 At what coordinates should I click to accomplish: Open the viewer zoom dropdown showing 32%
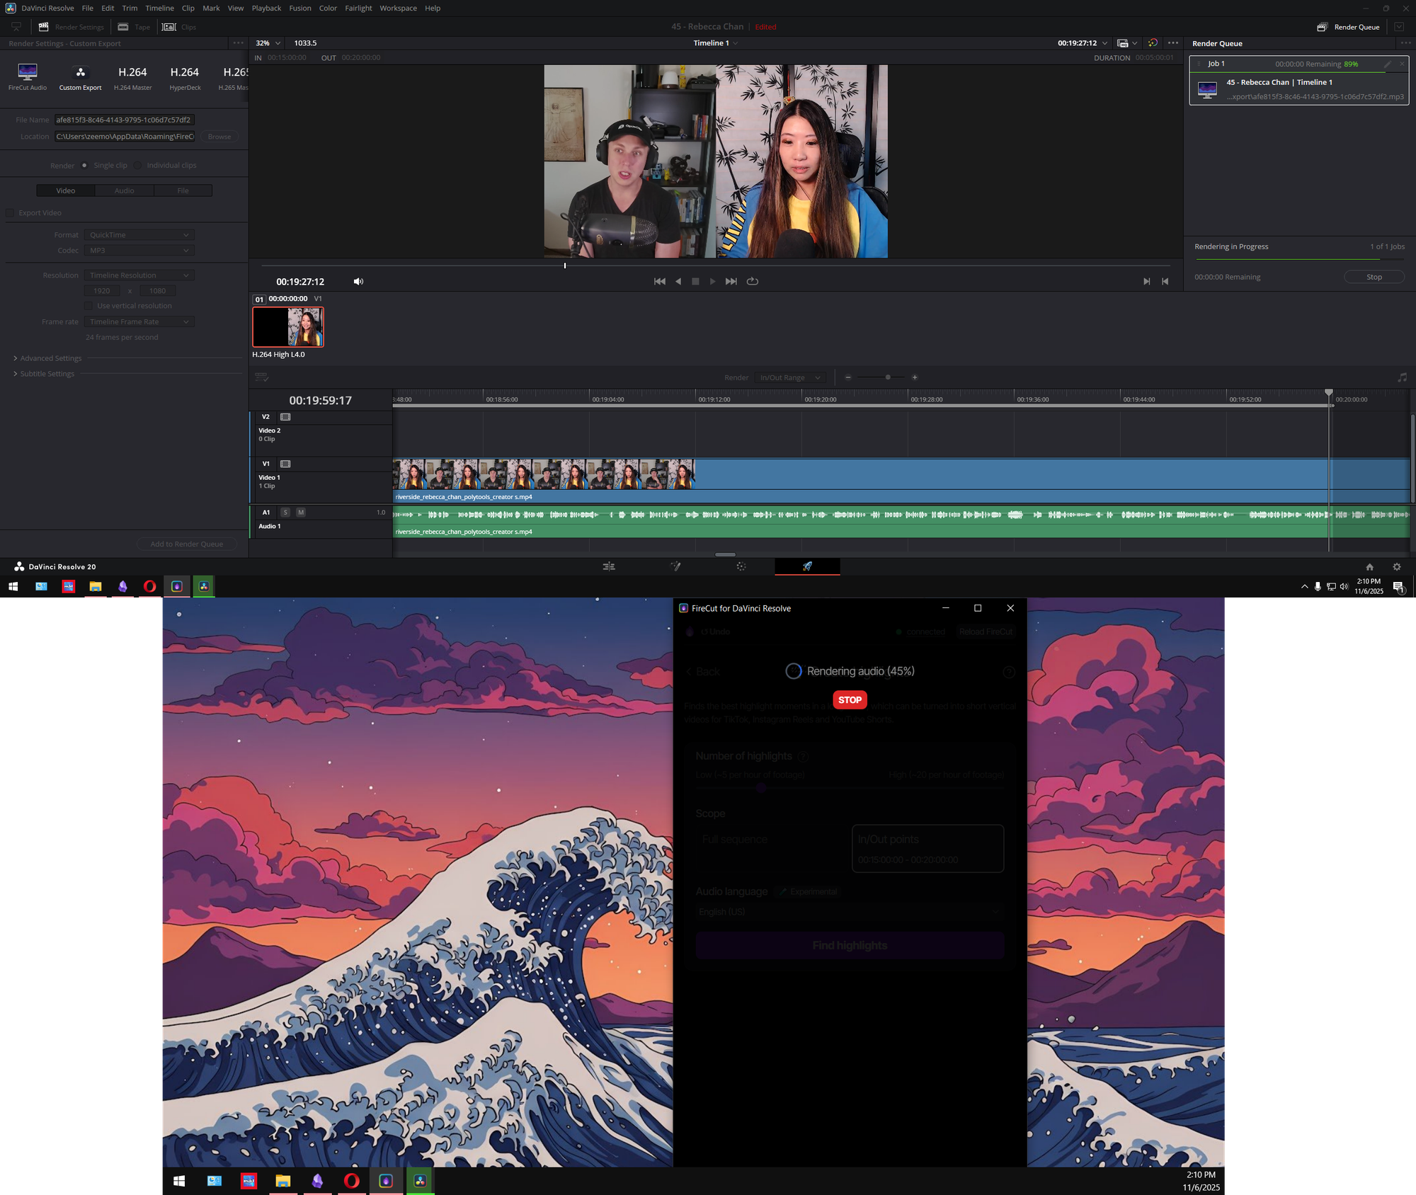click(268, 43)
